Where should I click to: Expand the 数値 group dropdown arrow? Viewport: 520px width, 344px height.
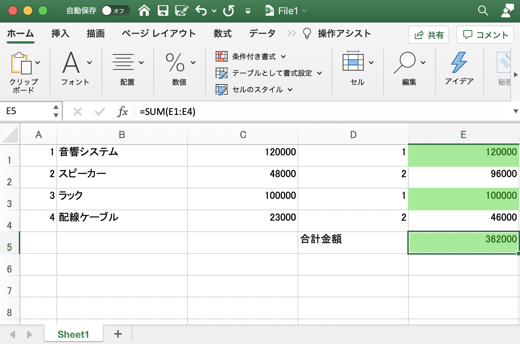click(x=193, y=63)
